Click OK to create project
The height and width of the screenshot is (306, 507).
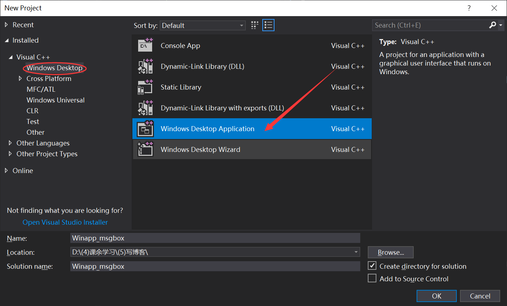tap(437, 296)
